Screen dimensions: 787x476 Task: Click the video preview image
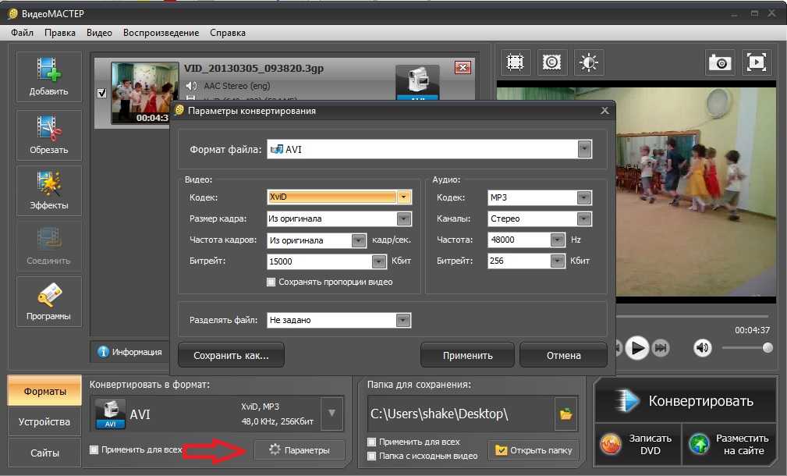click(x=696, y=192)
